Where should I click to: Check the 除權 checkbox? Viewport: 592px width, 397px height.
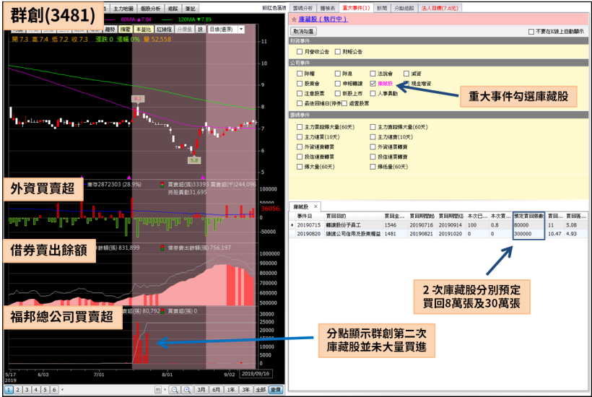coord(300,74)
